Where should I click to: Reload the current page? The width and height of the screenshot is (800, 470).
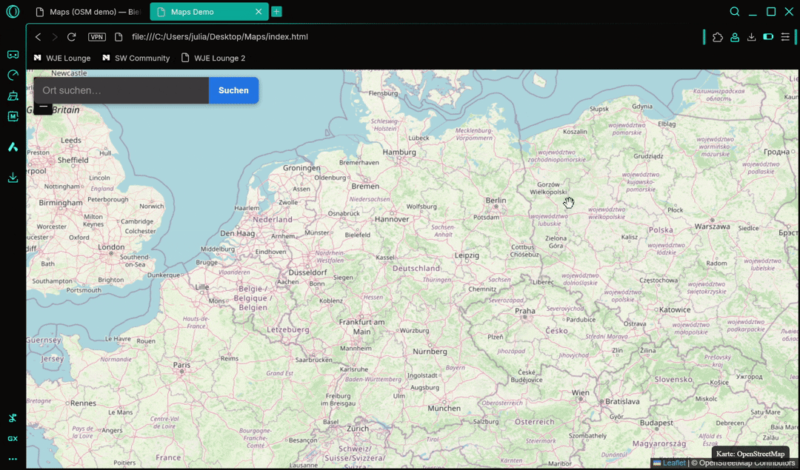[x=72, y=37]
